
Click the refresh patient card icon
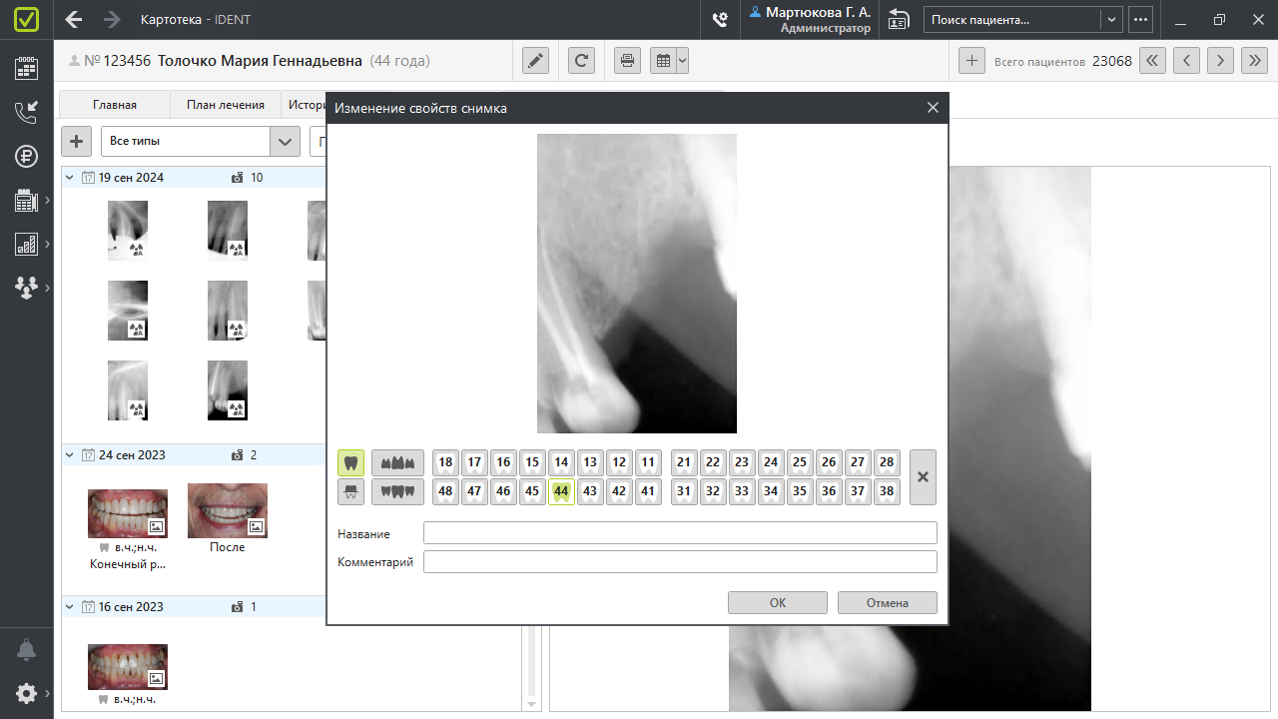581,61
